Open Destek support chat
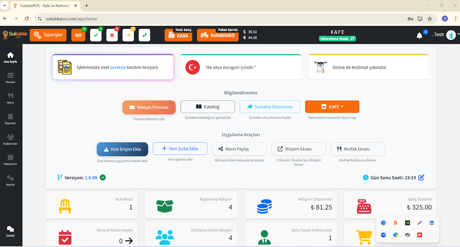This screenshot has height=247, width=460. [x=10, y=231]
